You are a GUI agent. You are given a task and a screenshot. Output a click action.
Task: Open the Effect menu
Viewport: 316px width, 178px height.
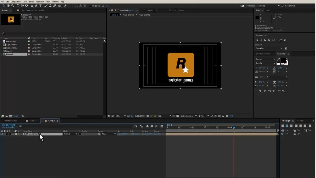point(32,2)
